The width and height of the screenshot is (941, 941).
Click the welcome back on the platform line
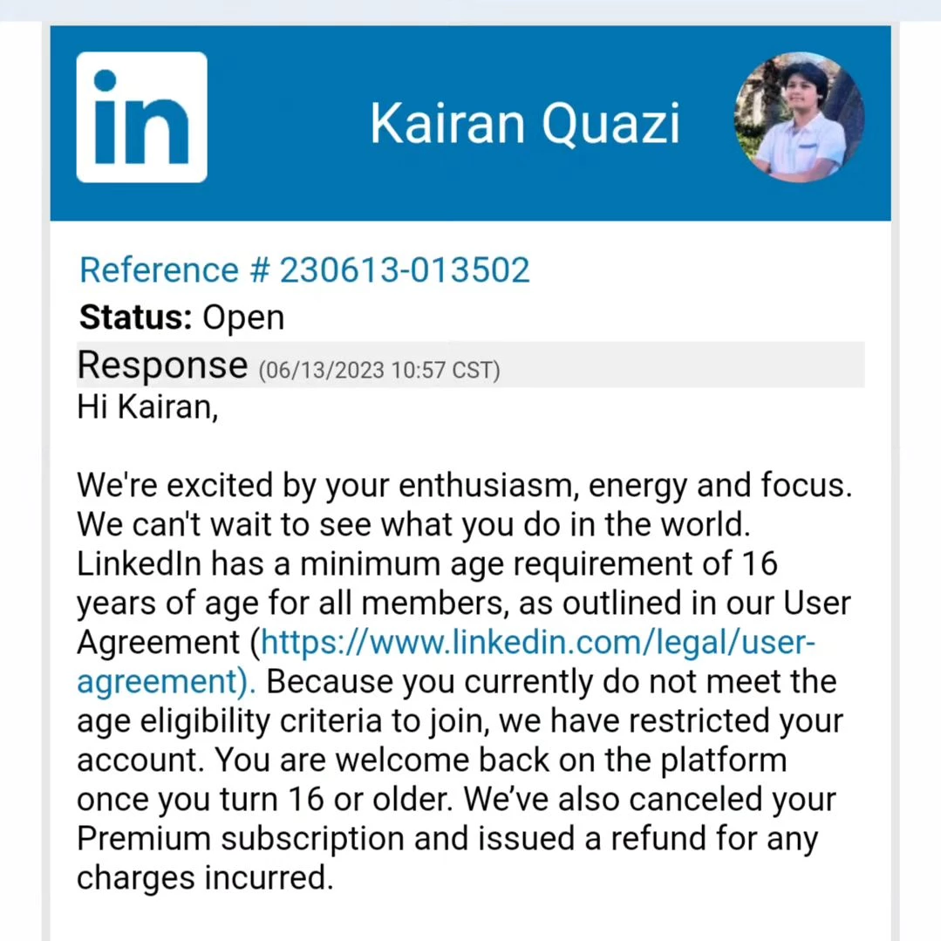(x=432, y=760)
